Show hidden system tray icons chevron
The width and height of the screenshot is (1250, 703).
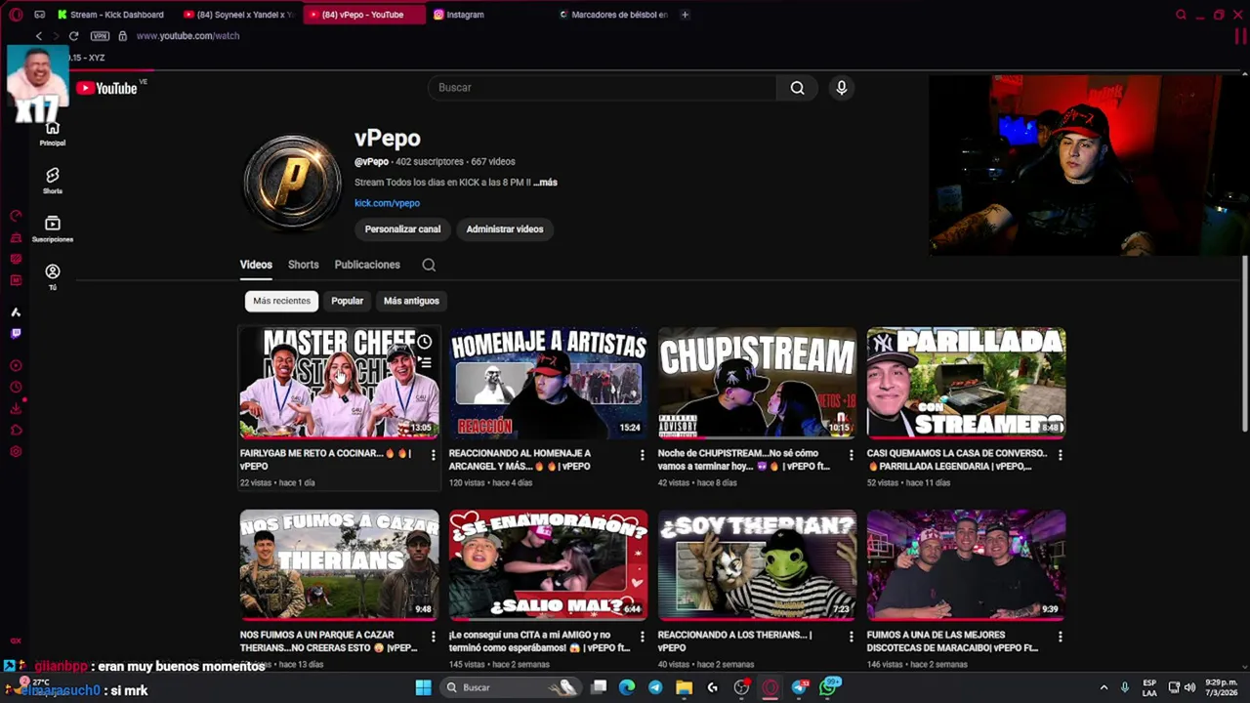tap(1104, 687)
